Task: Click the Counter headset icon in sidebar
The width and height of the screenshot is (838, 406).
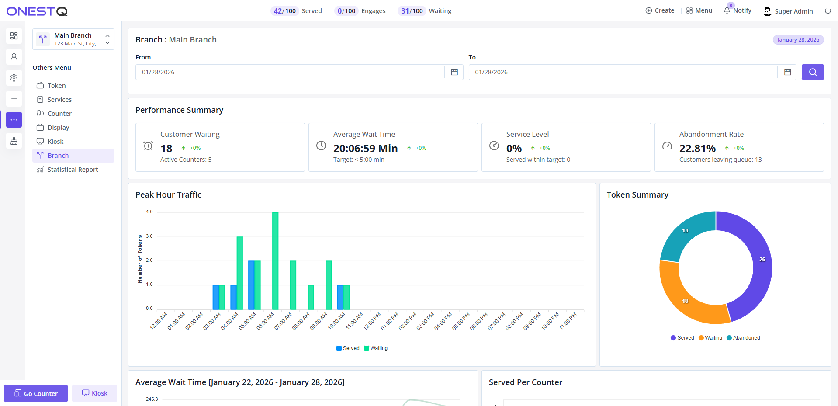Action: 40,113
